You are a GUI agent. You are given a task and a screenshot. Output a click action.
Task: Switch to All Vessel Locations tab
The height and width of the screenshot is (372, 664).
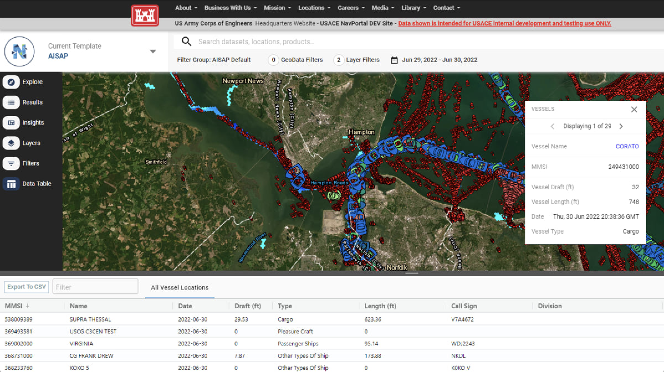click(180, 288)
